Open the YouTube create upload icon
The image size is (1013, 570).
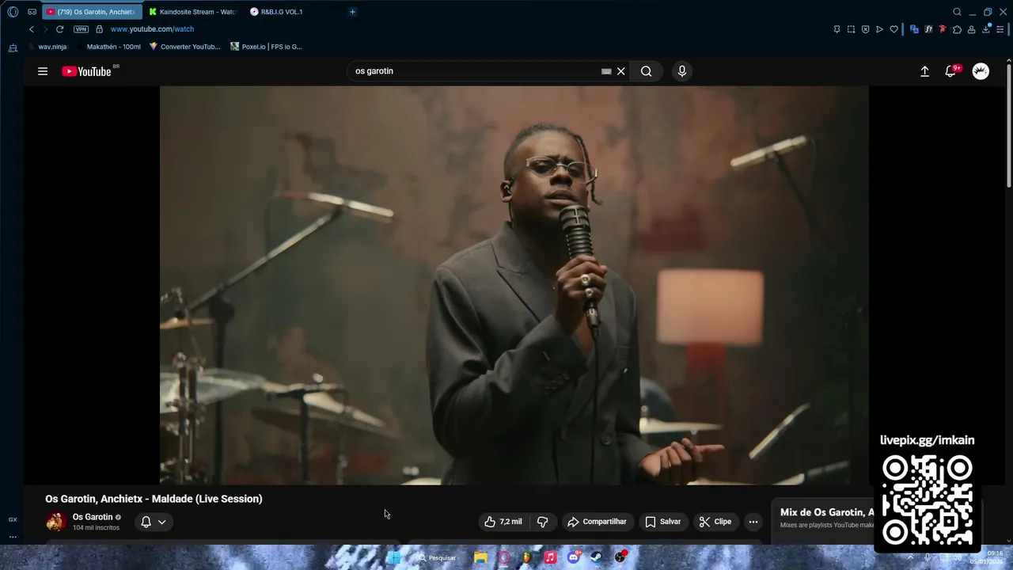(x=924, y=71)
